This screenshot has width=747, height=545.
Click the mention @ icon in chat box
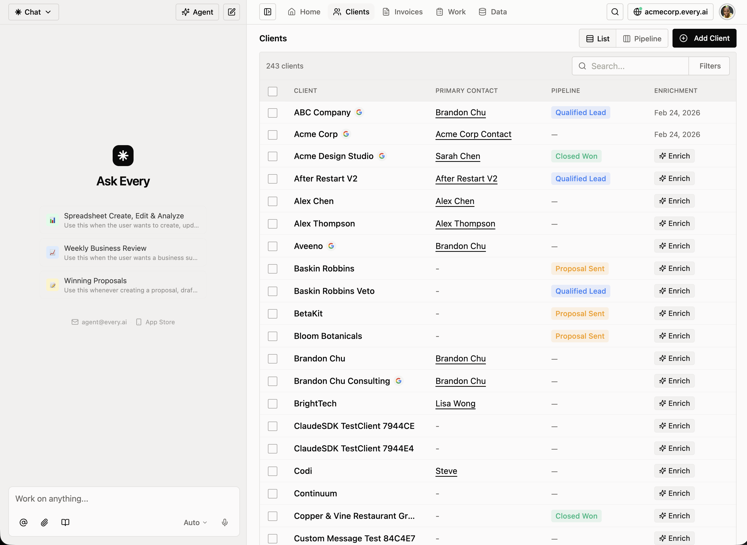[24, 522]
